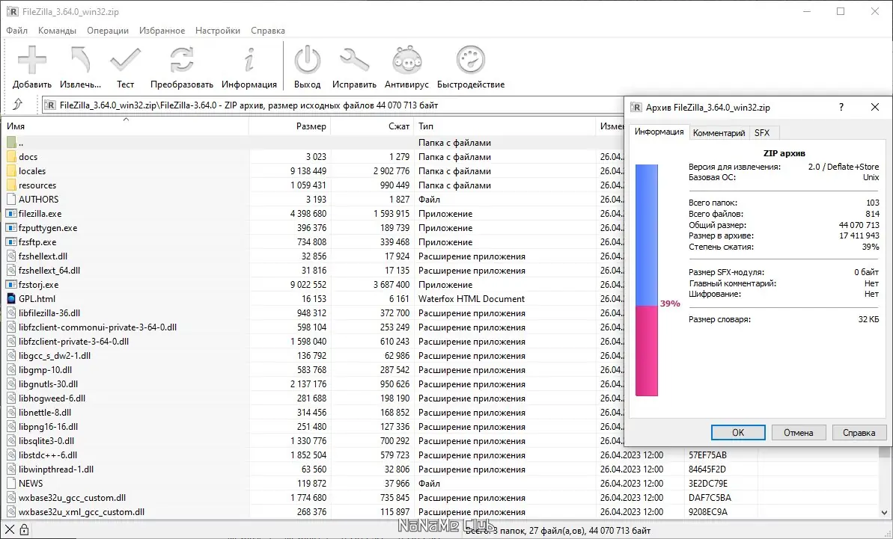The width and height of the screenshot is (893, 539).
Task: Confirm with the OK button
Action: (x=738, y=432)
